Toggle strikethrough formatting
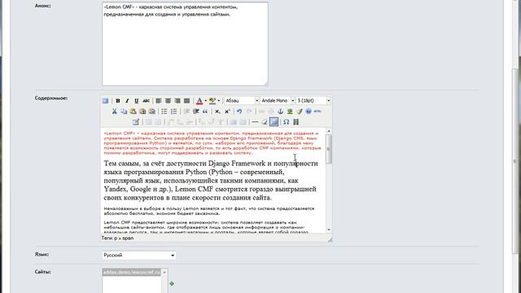The width and height of the screenshot is (521, 293). tap(146, 101)
